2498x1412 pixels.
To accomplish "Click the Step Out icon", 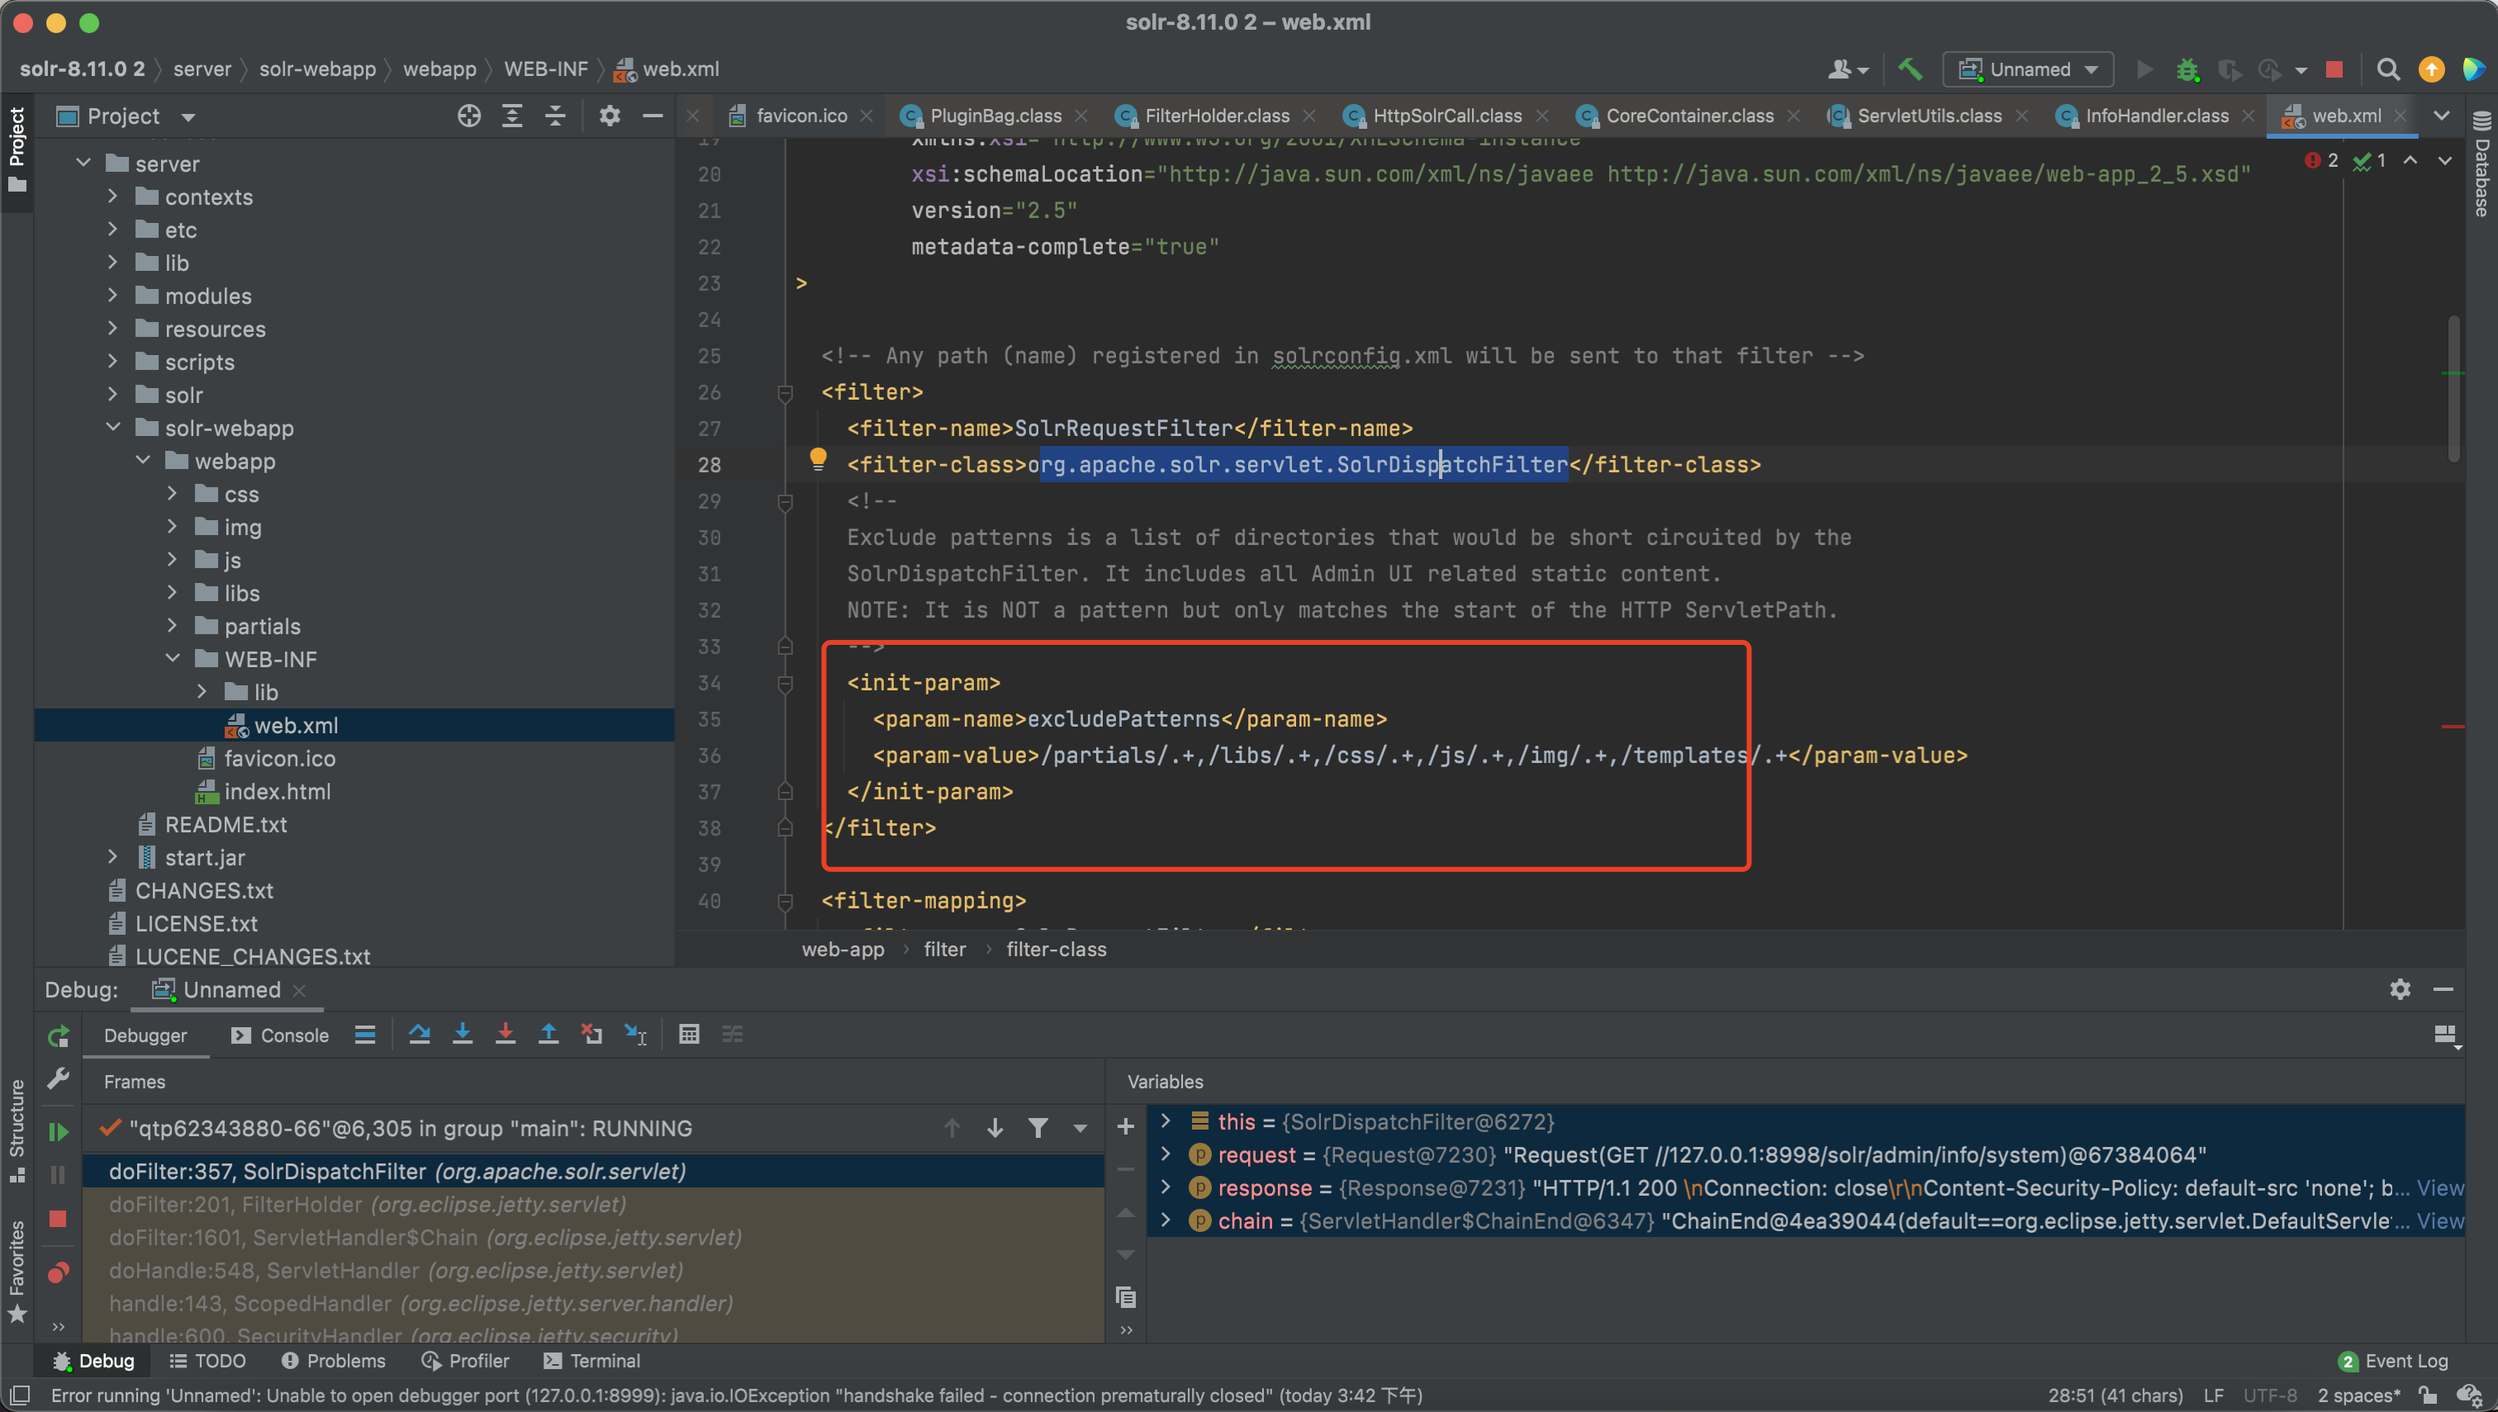I will point(549,1035).
